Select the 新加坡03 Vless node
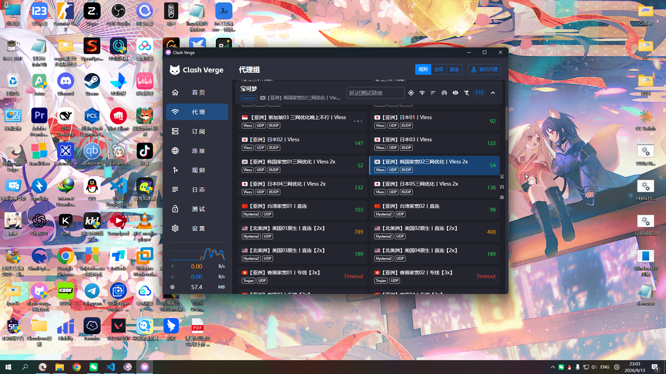This screenshot has height=374, width=666. (302, 121)
